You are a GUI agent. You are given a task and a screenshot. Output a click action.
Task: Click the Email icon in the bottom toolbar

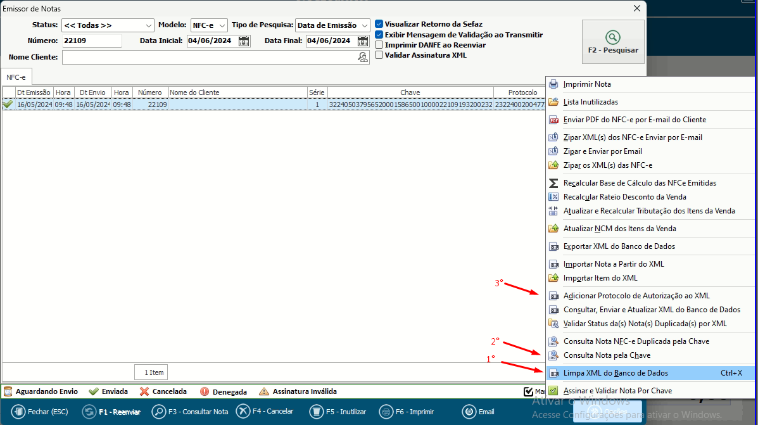coord(469,412)
